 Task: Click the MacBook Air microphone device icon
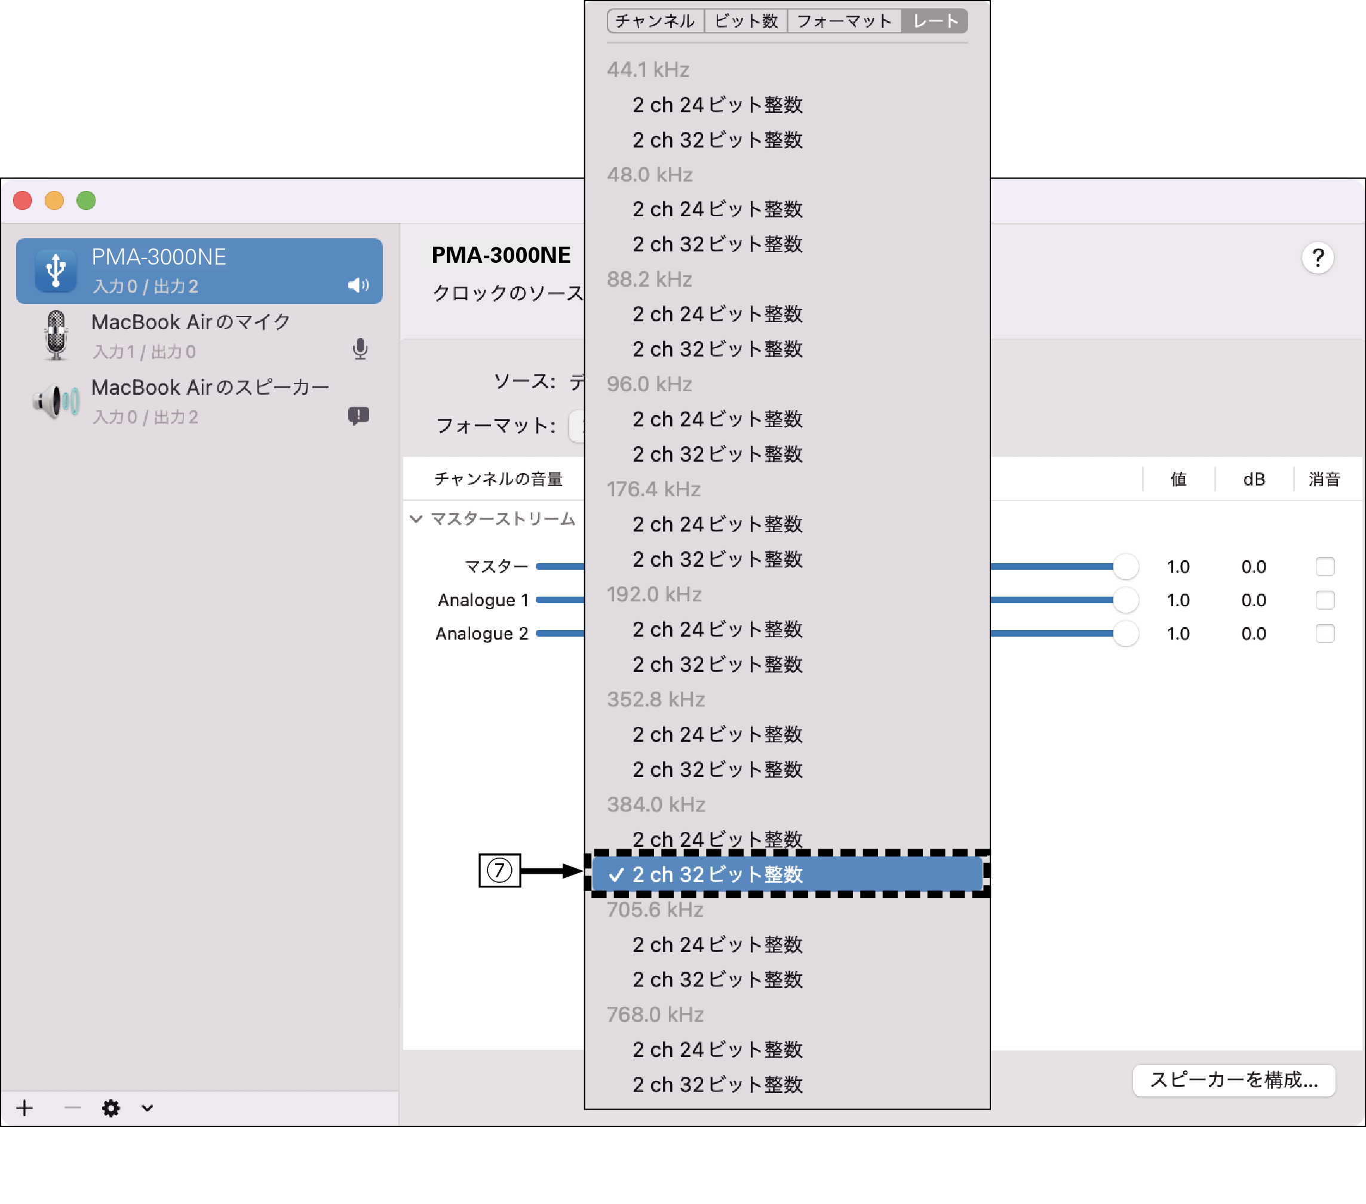click(56, 336)
